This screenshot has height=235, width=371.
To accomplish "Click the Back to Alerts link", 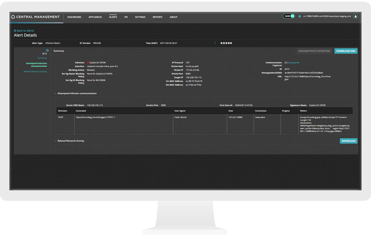I will pos(24,30).
